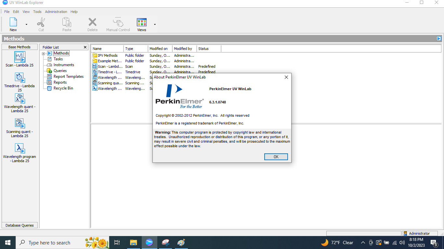Image resolution: width=444 pixels, height=249 pixels.
Task: Click the Cut scissors icon
Action: [x=41, y=22]
